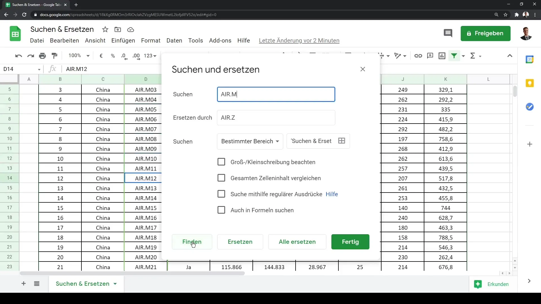Click the Finden button
The height and width of the screenshot is (304, 541).
point(192,242)
